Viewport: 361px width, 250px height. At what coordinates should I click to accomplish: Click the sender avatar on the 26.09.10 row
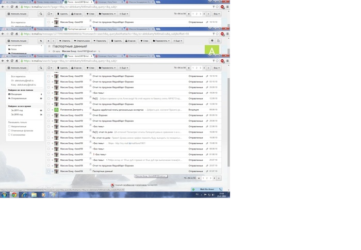[x=56, y=87]
